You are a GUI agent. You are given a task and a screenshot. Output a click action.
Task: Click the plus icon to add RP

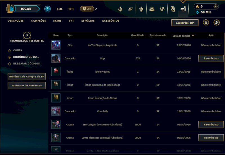[x=215, y=6]
